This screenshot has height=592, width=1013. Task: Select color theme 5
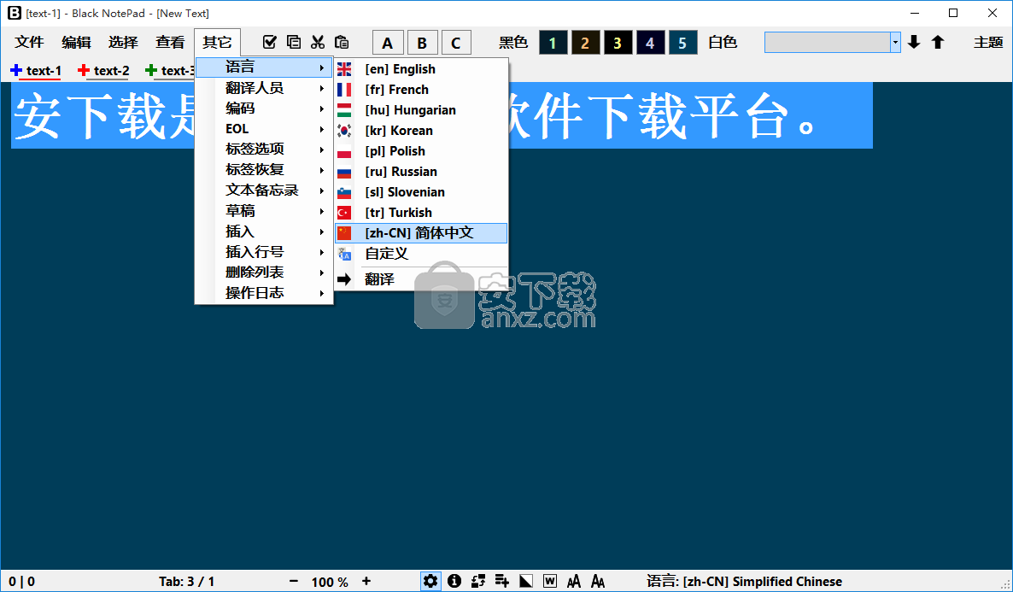(x=682, y=43)
